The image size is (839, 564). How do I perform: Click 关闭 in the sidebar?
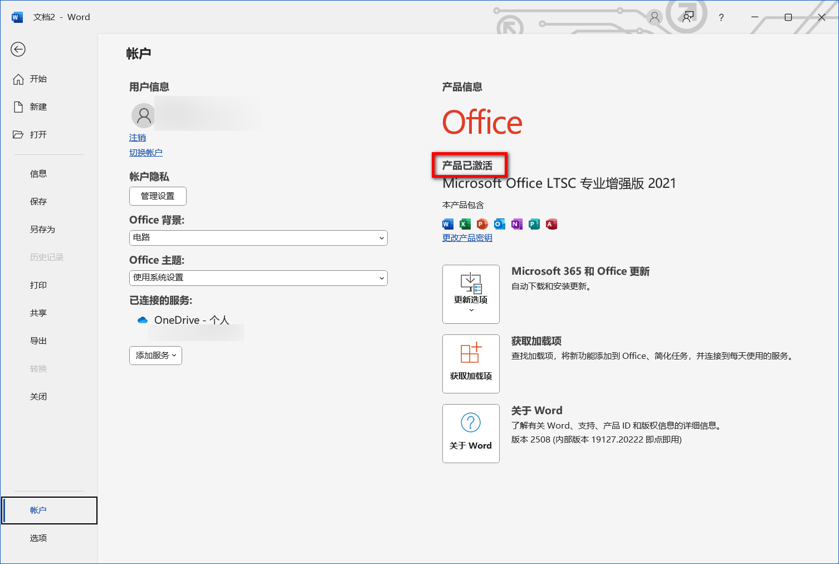pyautogui.click(x=38, y=397)
